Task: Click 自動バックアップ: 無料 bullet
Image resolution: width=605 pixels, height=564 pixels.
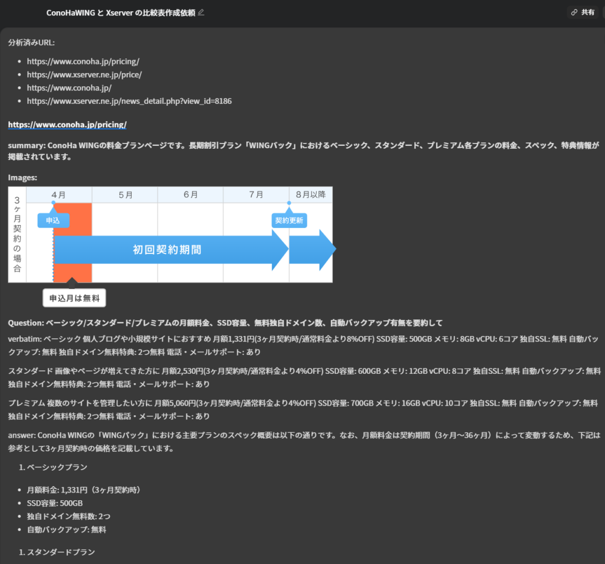Action: [66, 529]
